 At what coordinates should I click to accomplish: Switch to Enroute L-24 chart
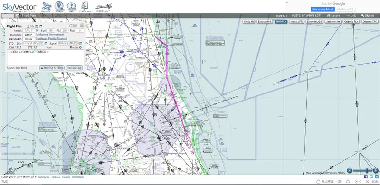(x=314, y=22)
